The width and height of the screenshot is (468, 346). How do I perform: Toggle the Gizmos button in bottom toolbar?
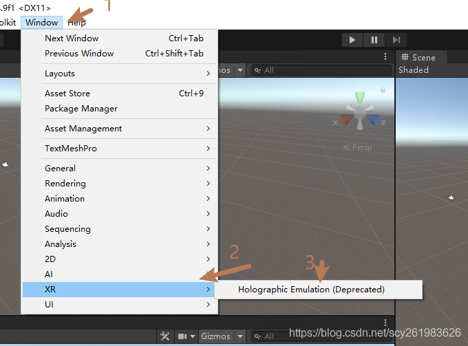click(216, 336)
